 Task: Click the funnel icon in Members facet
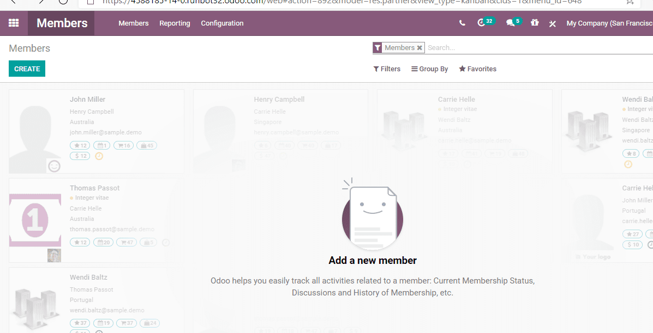378,48
